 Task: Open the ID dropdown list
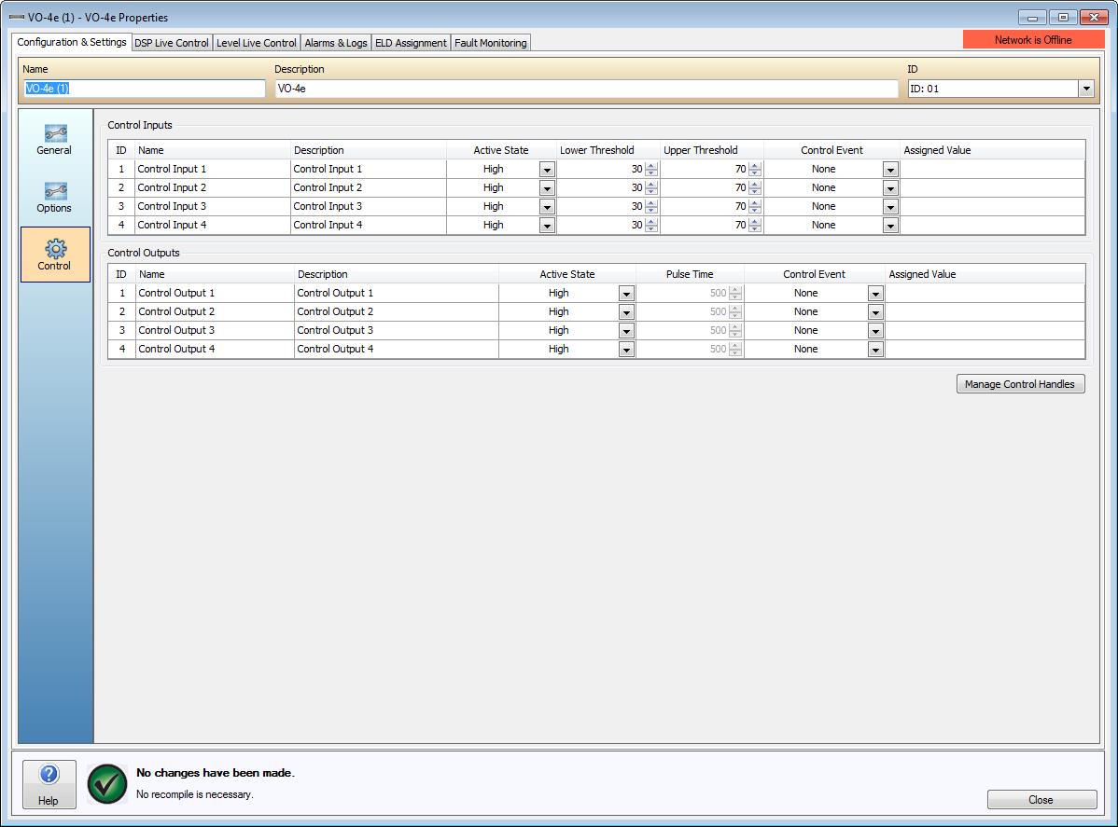click(1086, 89)
